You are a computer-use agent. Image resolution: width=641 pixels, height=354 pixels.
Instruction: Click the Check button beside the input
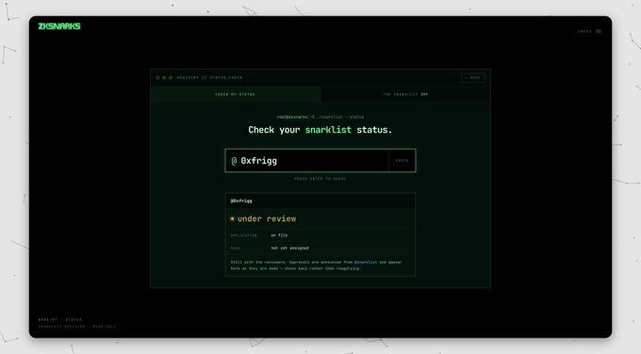point(402,161)
